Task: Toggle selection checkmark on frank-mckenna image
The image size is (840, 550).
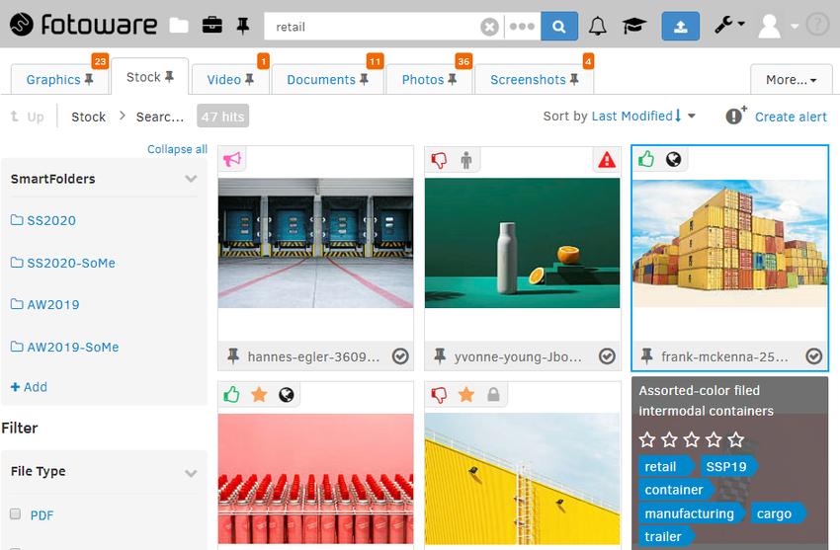Action: [x=813, y=356]
